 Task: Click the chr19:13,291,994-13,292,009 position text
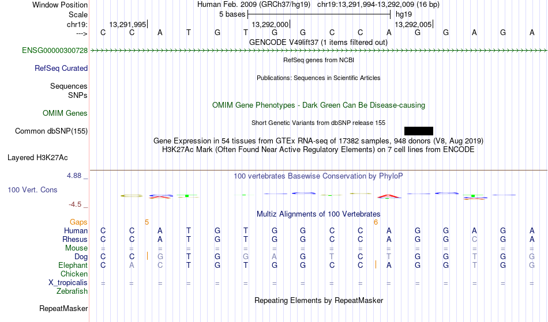(378, 5)
